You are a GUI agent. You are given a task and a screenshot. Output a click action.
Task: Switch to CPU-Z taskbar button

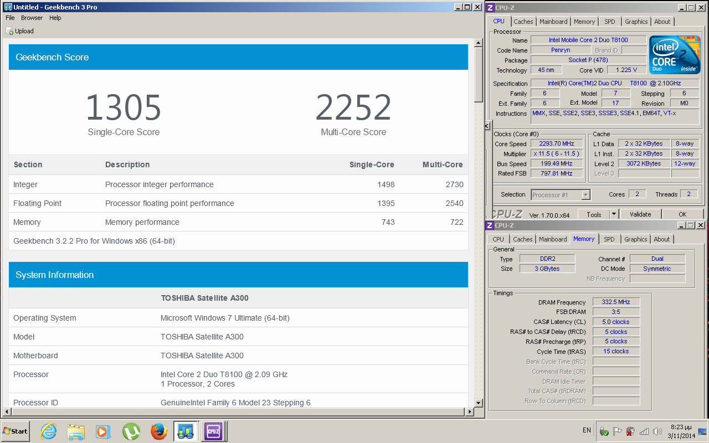(x=213, y=431)
